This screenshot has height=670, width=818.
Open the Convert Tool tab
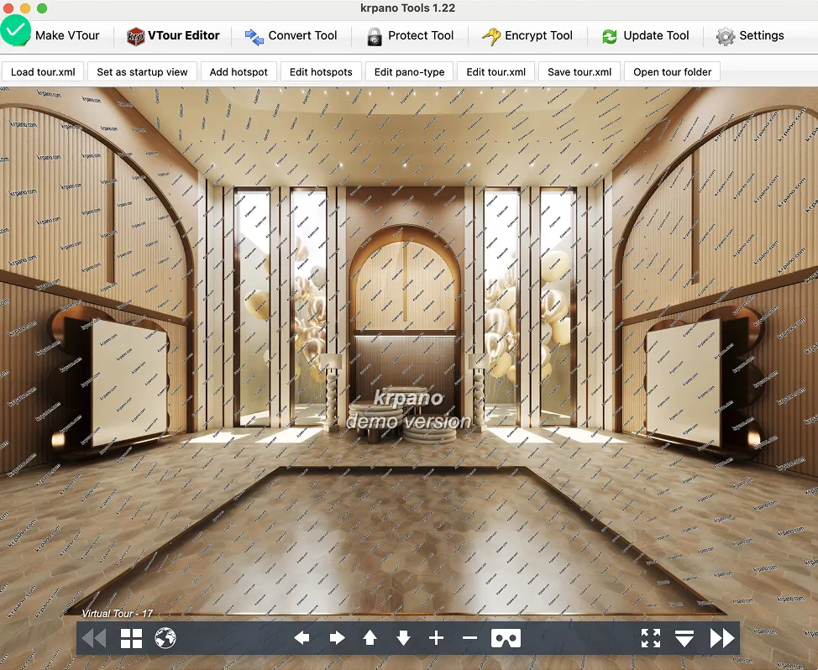291,35
